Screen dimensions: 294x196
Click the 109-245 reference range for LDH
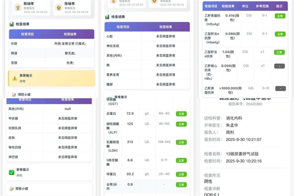(x=164, y=142)
